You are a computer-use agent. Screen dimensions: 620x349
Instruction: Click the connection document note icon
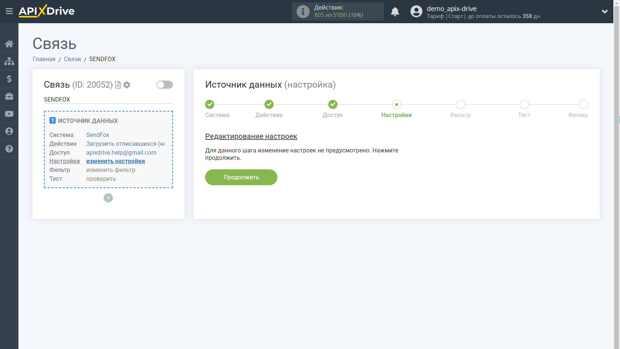[118, 85]
